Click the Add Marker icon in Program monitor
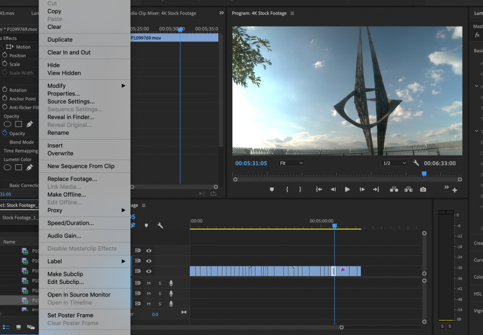The height and width of the screenshot is (335, 483). pos(271,189)
